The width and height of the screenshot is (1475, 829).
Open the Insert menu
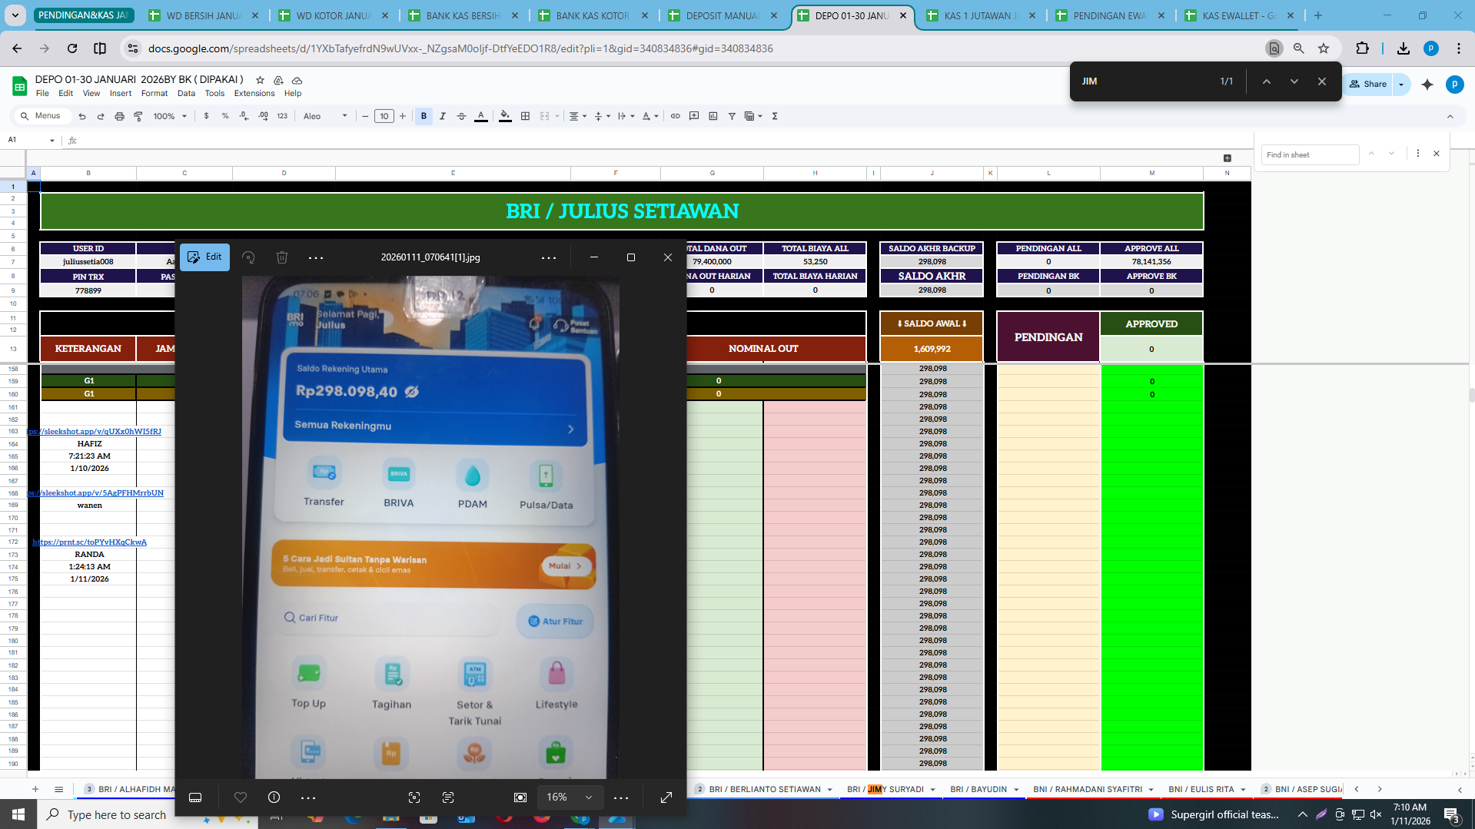click(121, 93)
